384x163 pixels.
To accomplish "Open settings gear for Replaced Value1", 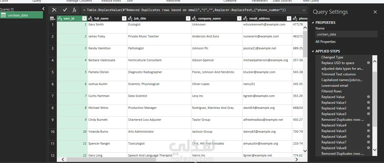I will click(368, 103).
